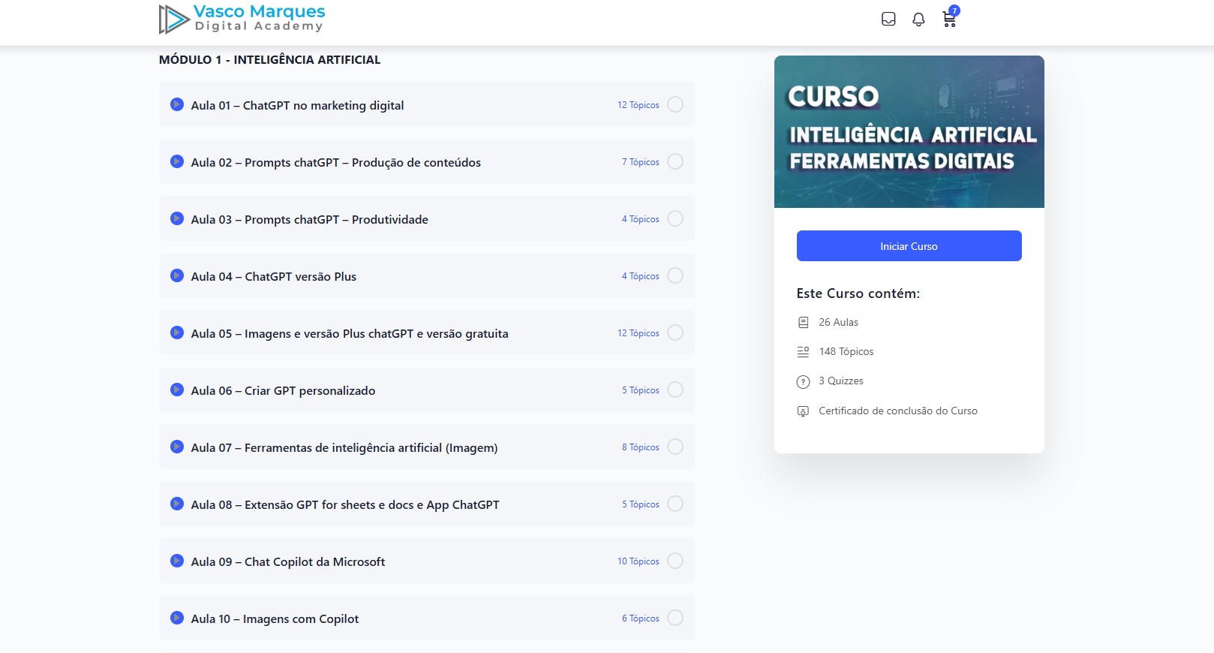
Task: Expand 12 Tópicos of ChatGPT no marketing digital
Action: pyautogui.click(x=639, y=105)
